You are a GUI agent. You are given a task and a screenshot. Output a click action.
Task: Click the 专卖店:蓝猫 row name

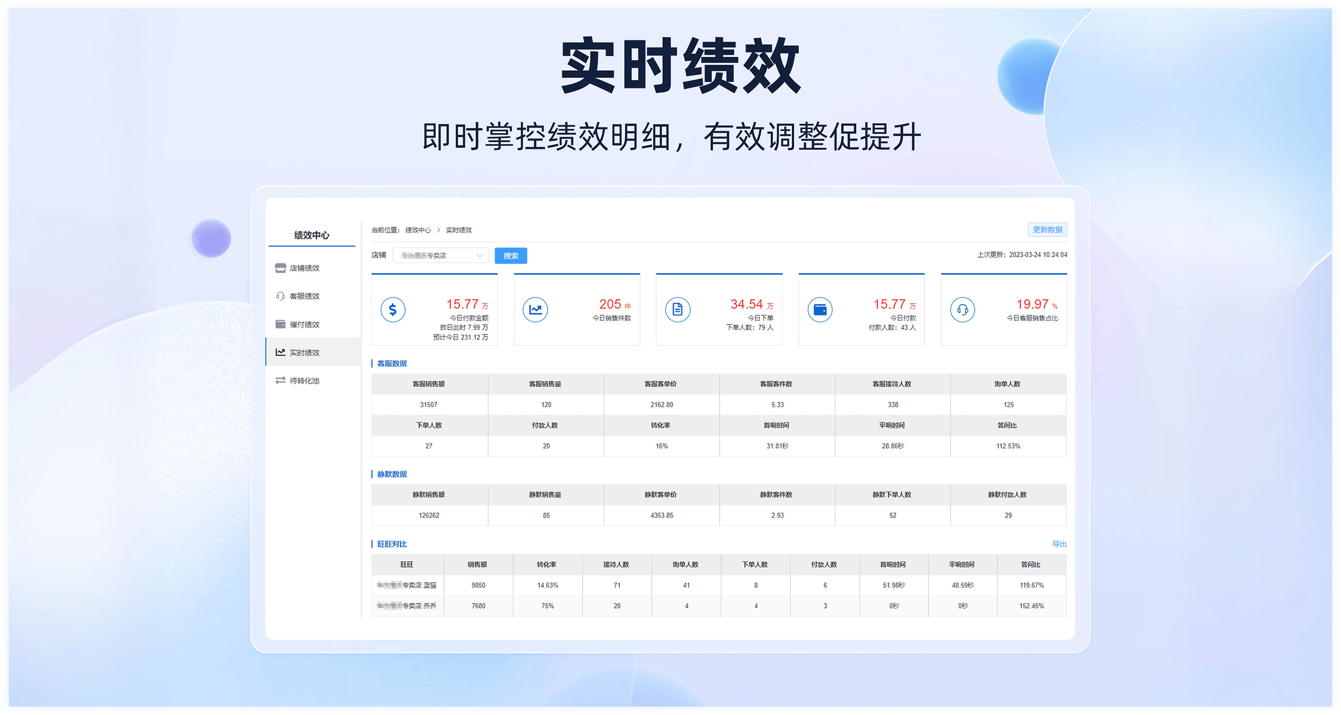point(407,585)
